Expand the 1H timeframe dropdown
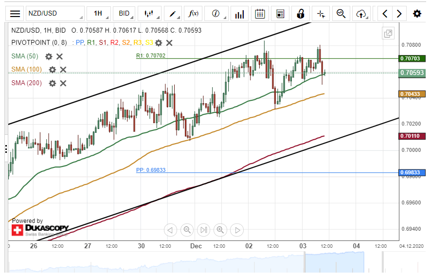 [99, 14]
